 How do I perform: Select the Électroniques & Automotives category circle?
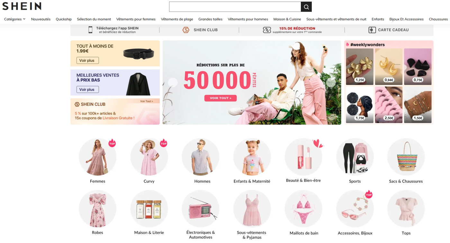(201, 208)
